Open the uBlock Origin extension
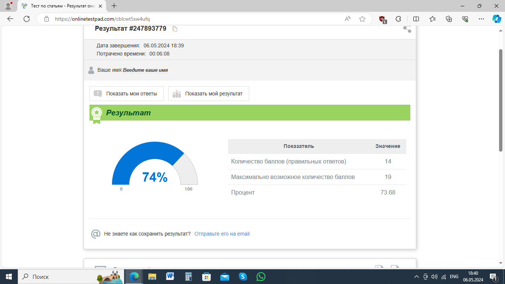Viewport: 505px width, 284px height. coord(382,19)
